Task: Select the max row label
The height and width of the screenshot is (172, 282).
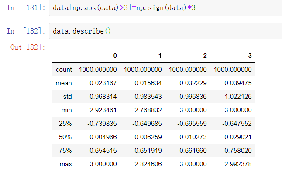Action: click(x=65, y=164)
